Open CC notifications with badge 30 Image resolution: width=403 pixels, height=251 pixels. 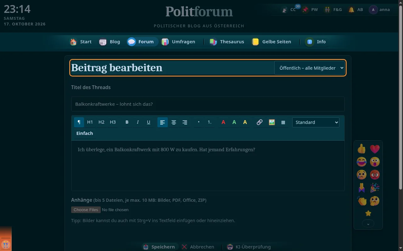pyautogui.click(x=289, y=10)
